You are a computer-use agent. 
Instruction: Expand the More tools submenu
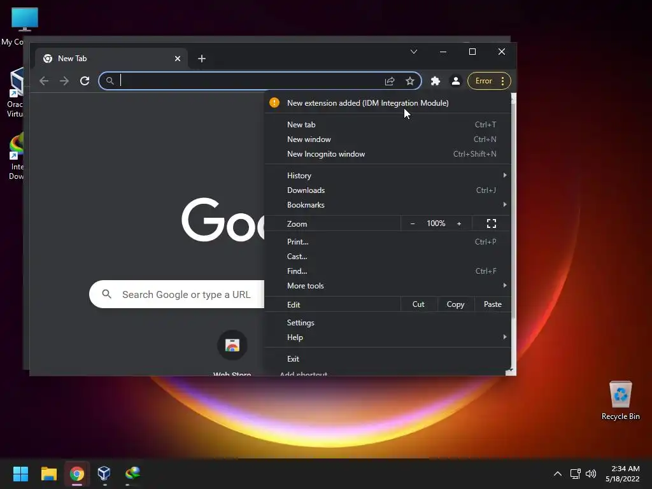[x=387, y=286]
